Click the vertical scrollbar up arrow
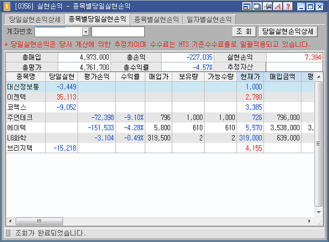 coord(319,77)
